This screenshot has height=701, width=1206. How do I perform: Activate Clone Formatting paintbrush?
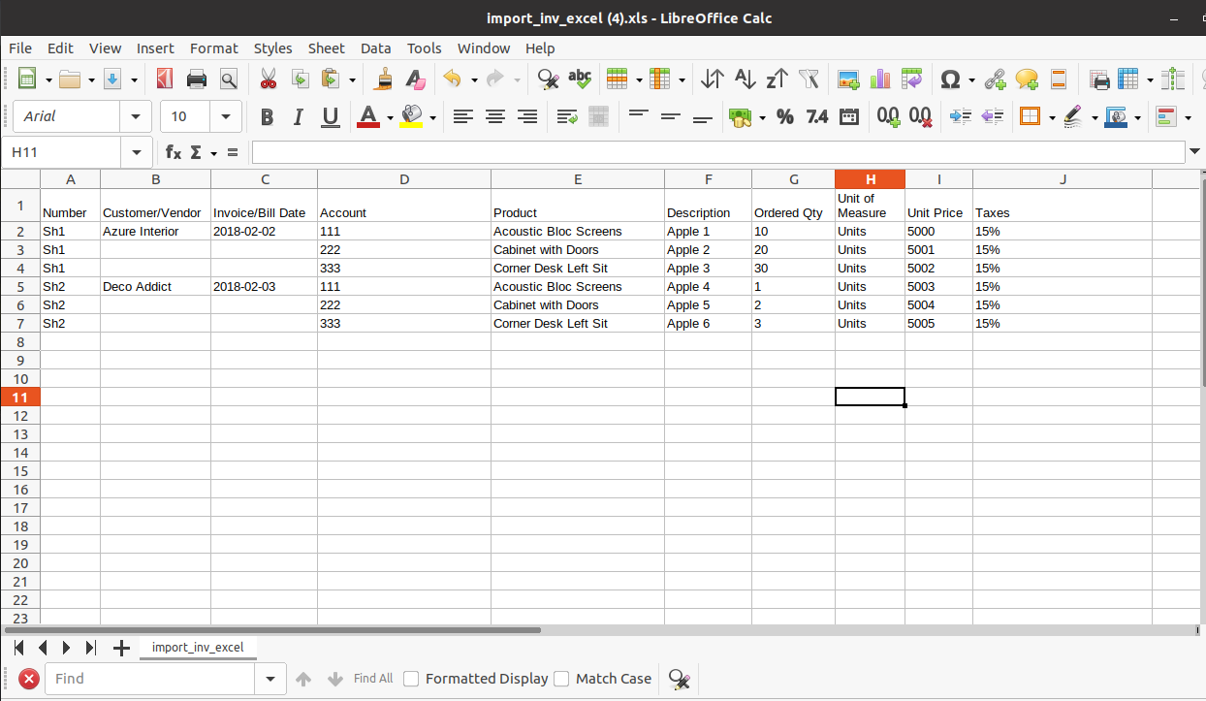384,80
